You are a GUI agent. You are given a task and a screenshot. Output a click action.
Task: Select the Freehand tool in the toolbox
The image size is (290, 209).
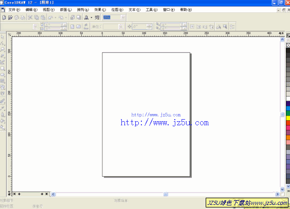3,56
